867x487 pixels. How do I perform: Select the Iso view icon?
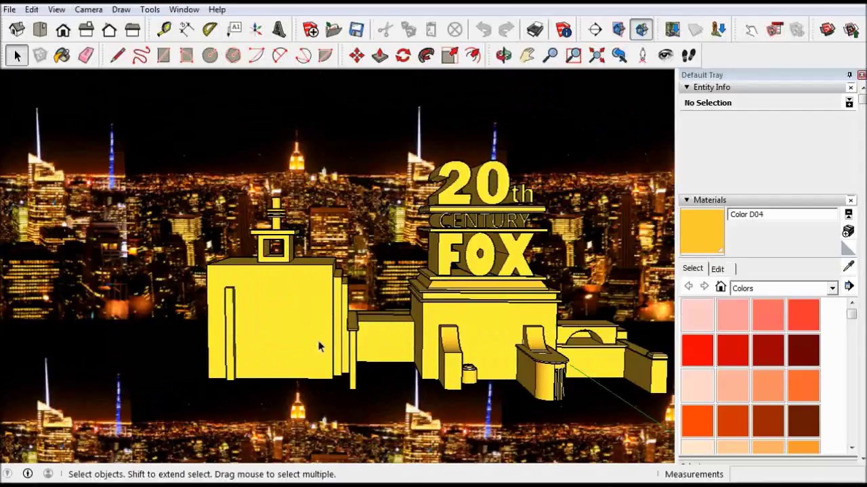[x=17, y=29]
